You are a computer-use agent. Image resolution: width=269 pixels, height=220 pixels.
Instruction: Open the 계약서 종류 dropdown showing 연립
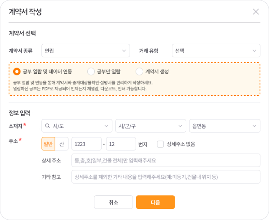(86, 51)
